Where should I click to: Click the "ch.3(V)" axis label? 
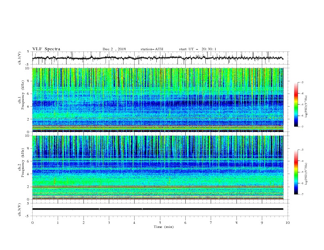(x=20, y=210)
